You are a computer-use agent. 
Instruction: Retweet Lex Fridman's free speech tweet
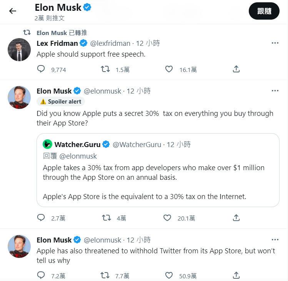coord(105,69)
